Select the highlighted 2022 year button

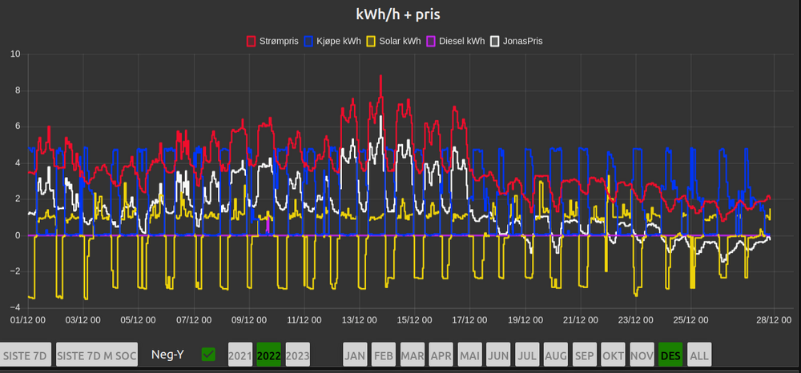pyautogui.click(x=269, y=355)
